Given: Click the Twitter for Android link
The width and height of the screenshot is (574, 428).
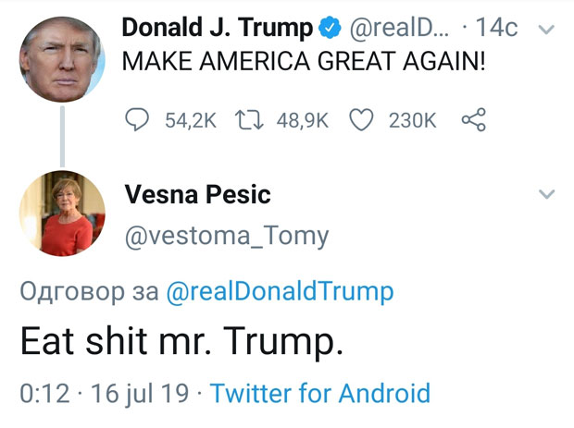Looking at the screenshot, I should coord(320,393).
